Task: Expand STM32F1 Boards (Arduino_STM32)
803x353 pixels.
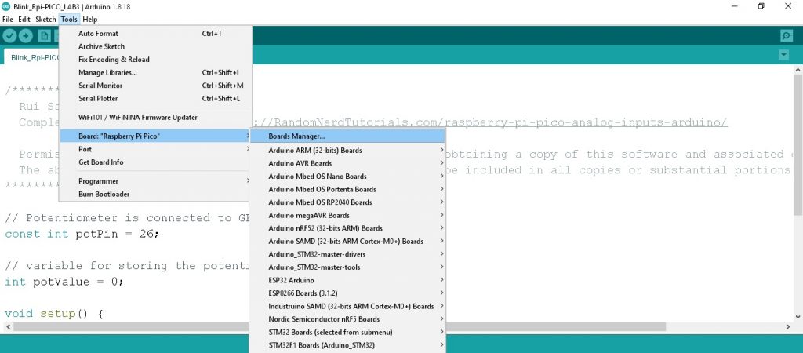Action: click(x=347, y=345)
